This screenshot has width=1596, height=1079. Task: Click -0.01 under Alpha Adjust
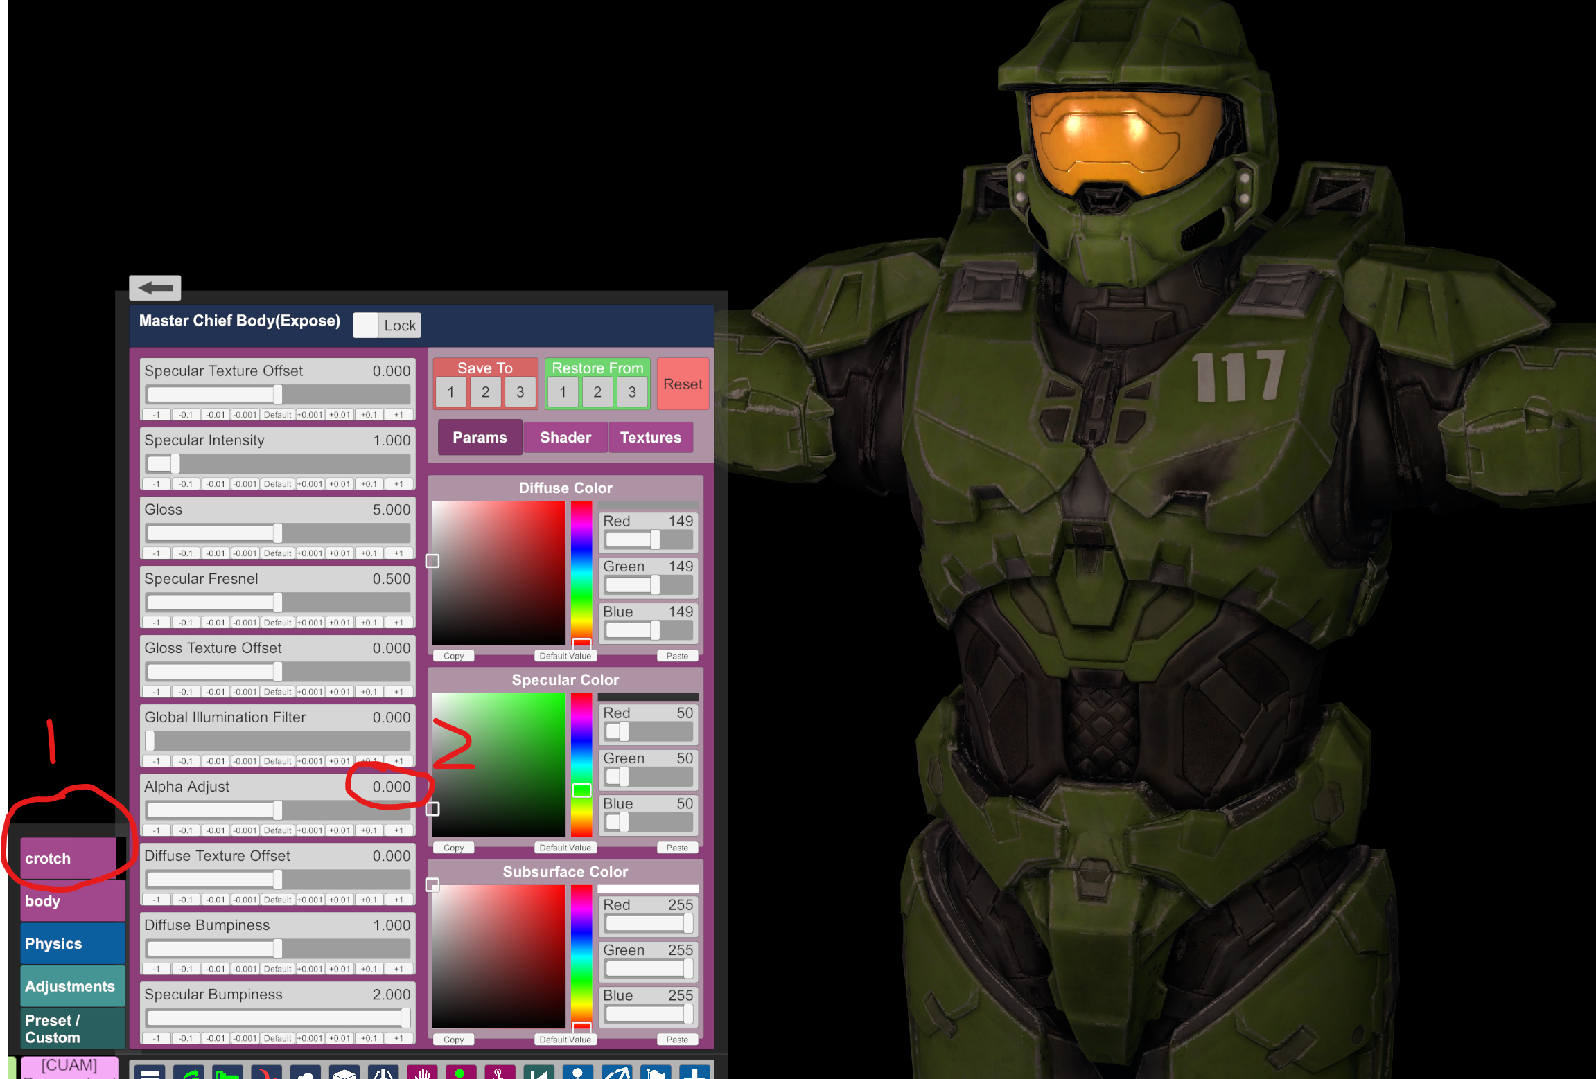(x=216, y=830)
